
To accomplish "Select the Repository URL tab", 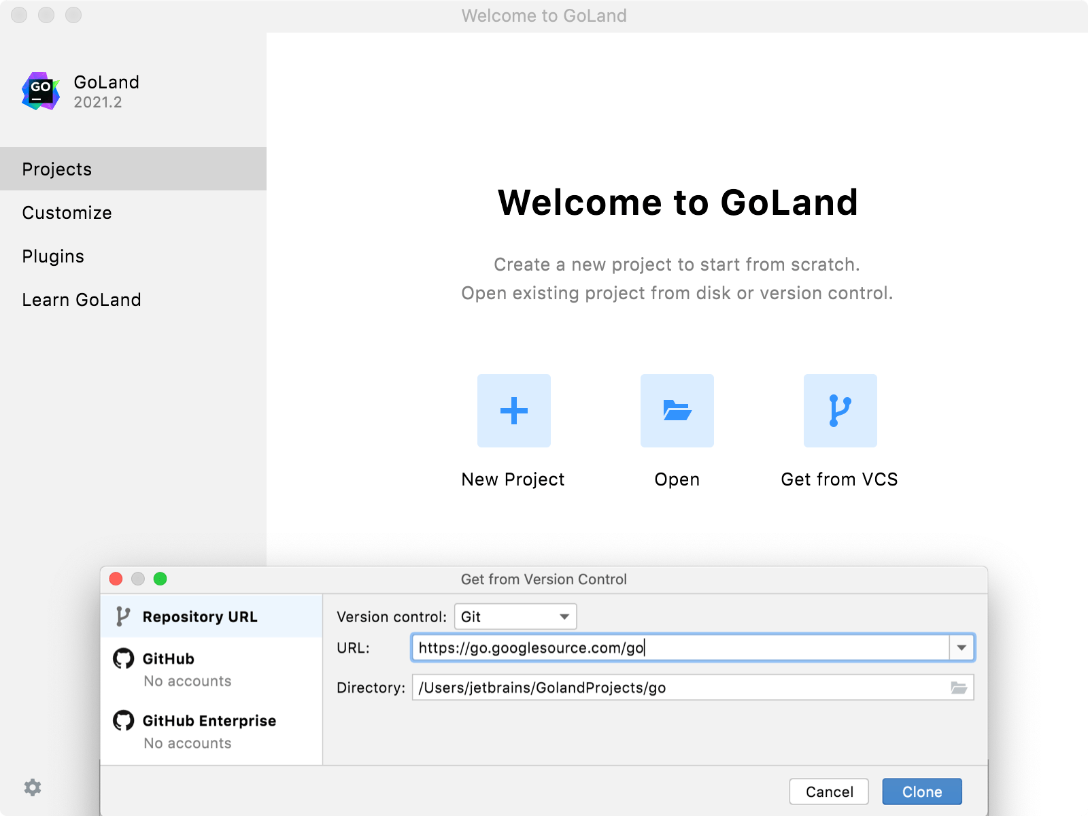I will (200, 617).
